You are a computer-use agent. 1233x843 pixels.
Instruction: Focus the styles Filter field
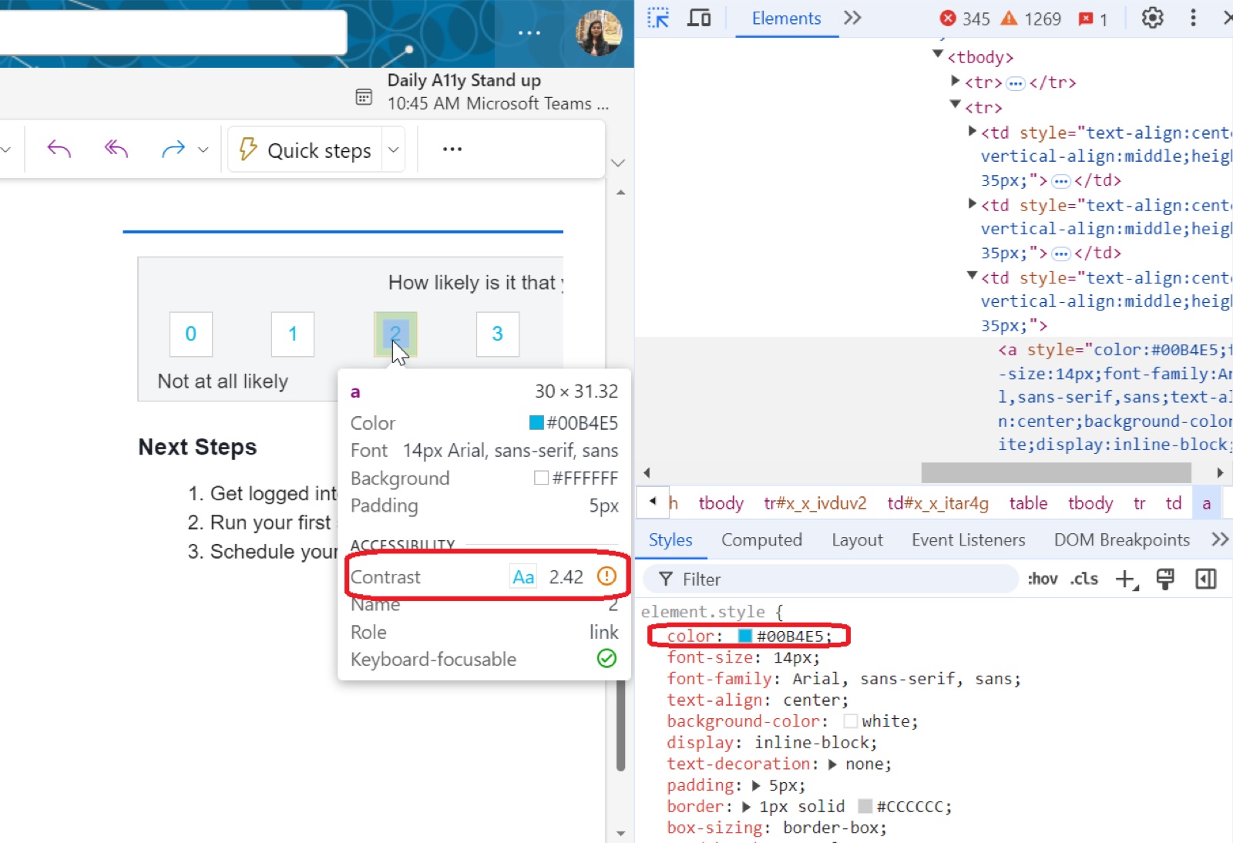coord(831,579)
